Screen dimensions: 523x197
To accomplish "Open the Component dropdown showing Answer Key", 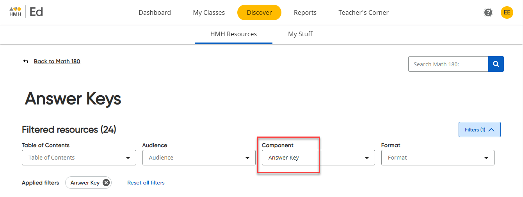I will pos(318,158).
